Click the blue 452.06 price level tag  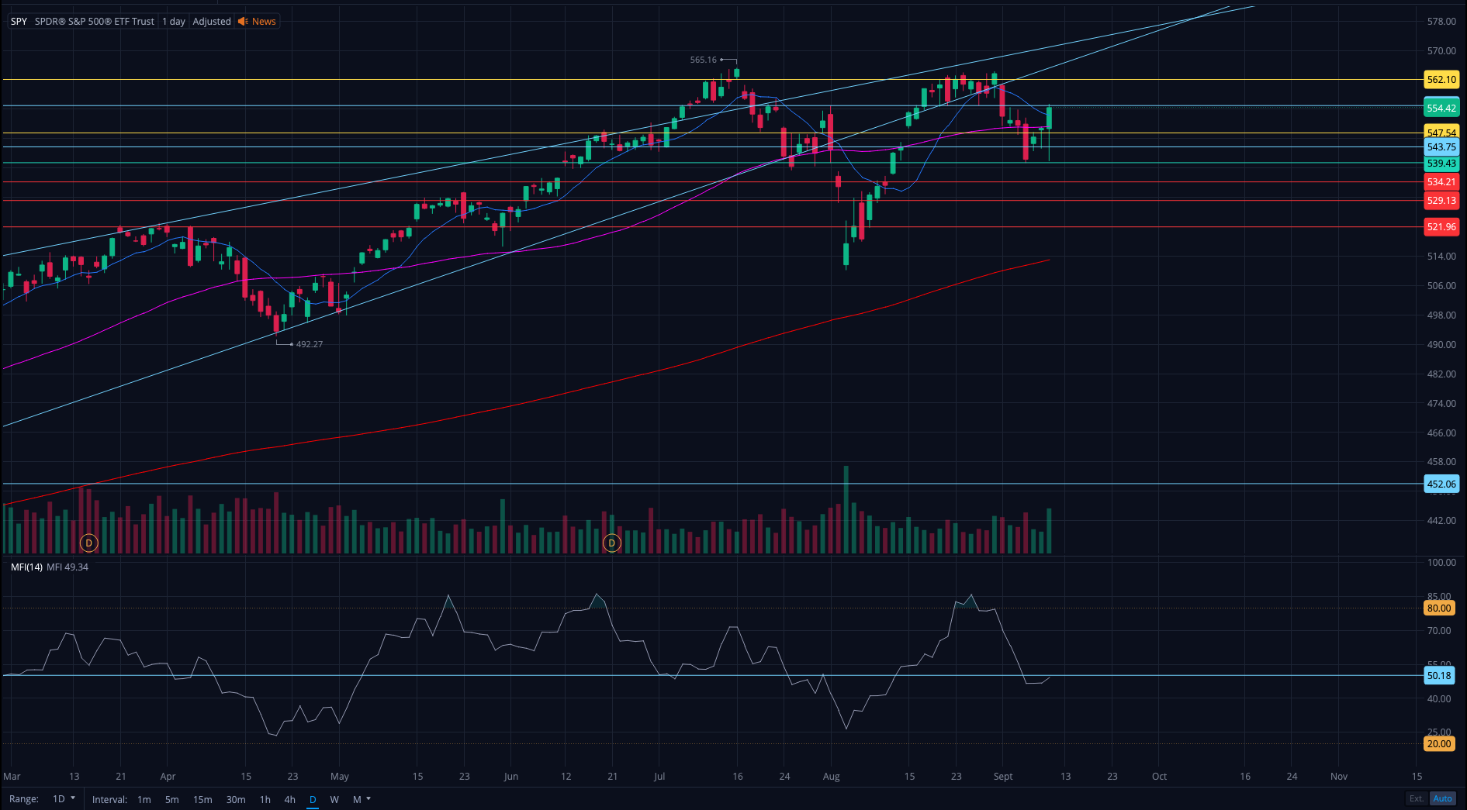(1441, 484)
